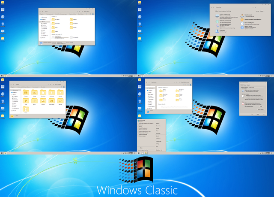Select 'Single-click to open an item' option

253,96
